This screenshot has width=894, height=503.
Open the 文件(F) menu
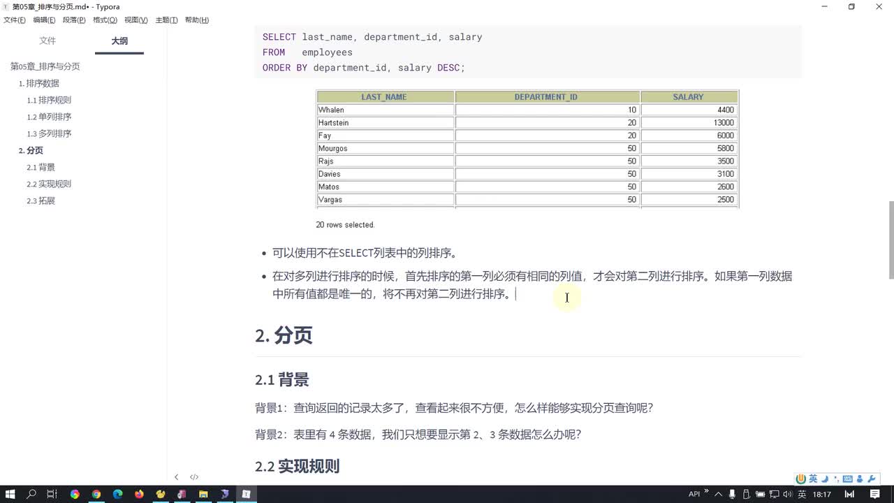(15, 20)
